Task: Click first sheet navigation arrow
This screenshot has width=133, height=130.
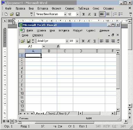Action: [x=20, y=113]
